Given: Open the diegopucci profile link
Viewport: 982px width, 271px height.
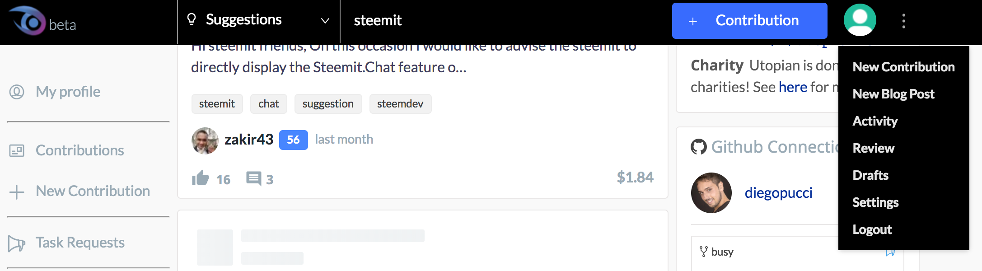Looking at the screenshot, I should tap(778, 193).
